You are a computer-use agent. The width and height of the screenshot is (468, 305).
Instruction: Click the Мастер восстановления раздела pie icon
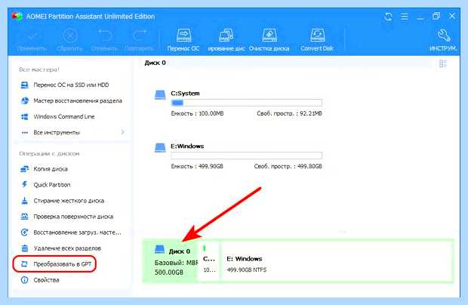tap(24, 100)
